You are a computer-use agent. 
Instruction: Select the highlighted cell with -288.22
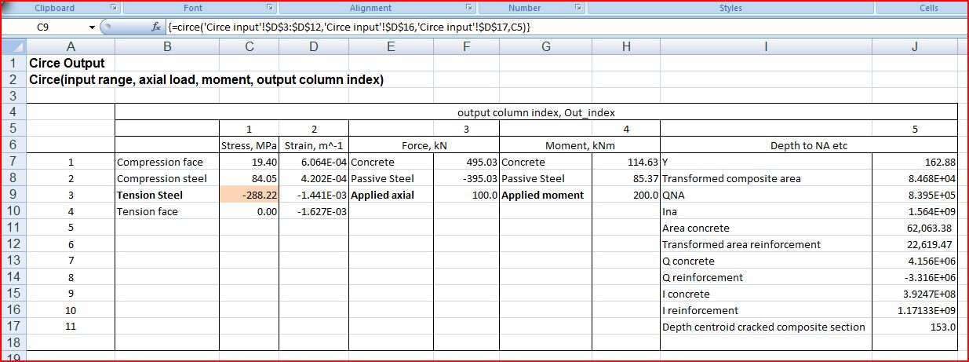(249, 195)
